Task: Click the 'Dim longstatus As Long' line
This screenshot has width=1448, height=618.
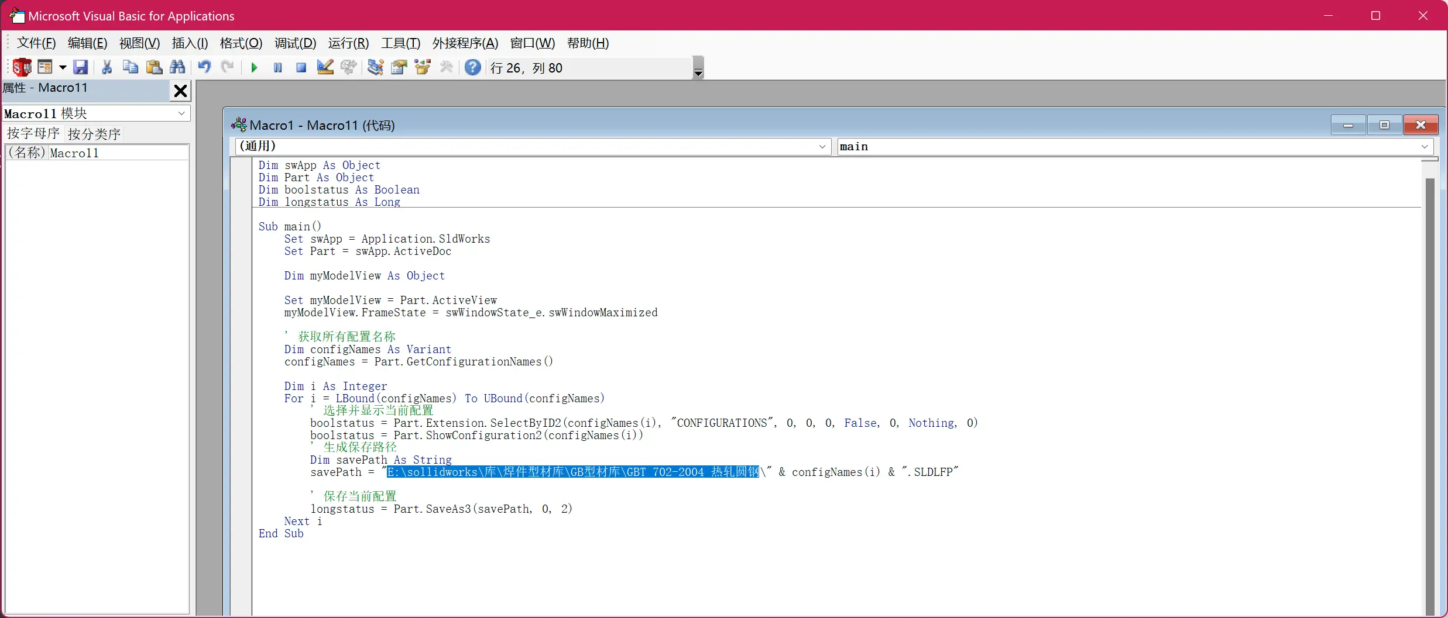Action: (x=330, y=202)
